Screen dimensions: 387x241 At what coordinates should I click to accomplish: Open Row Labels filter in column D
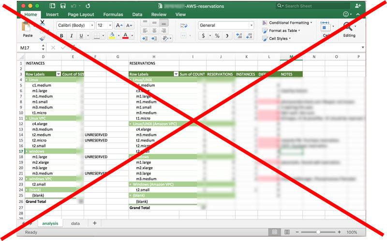click(x=58, y=74)
